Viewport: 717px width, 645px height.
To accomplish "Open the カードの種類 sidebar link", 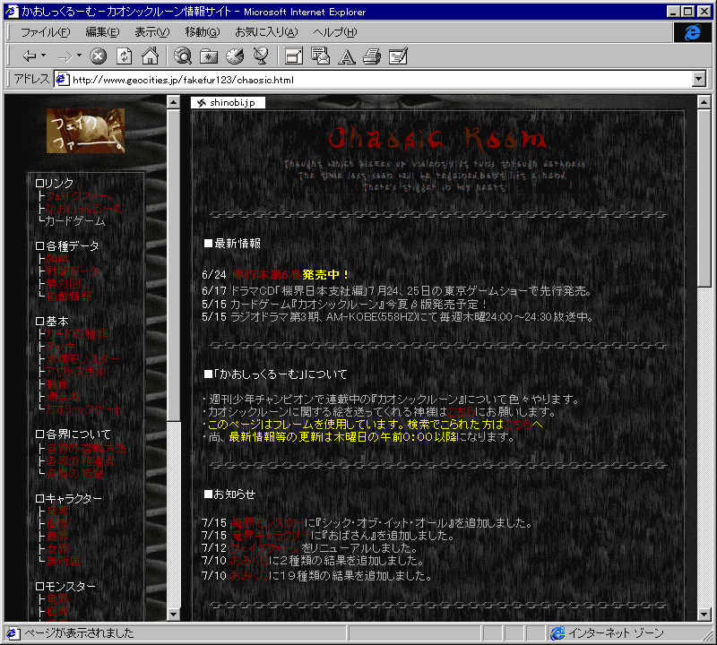I will [77, 334].
